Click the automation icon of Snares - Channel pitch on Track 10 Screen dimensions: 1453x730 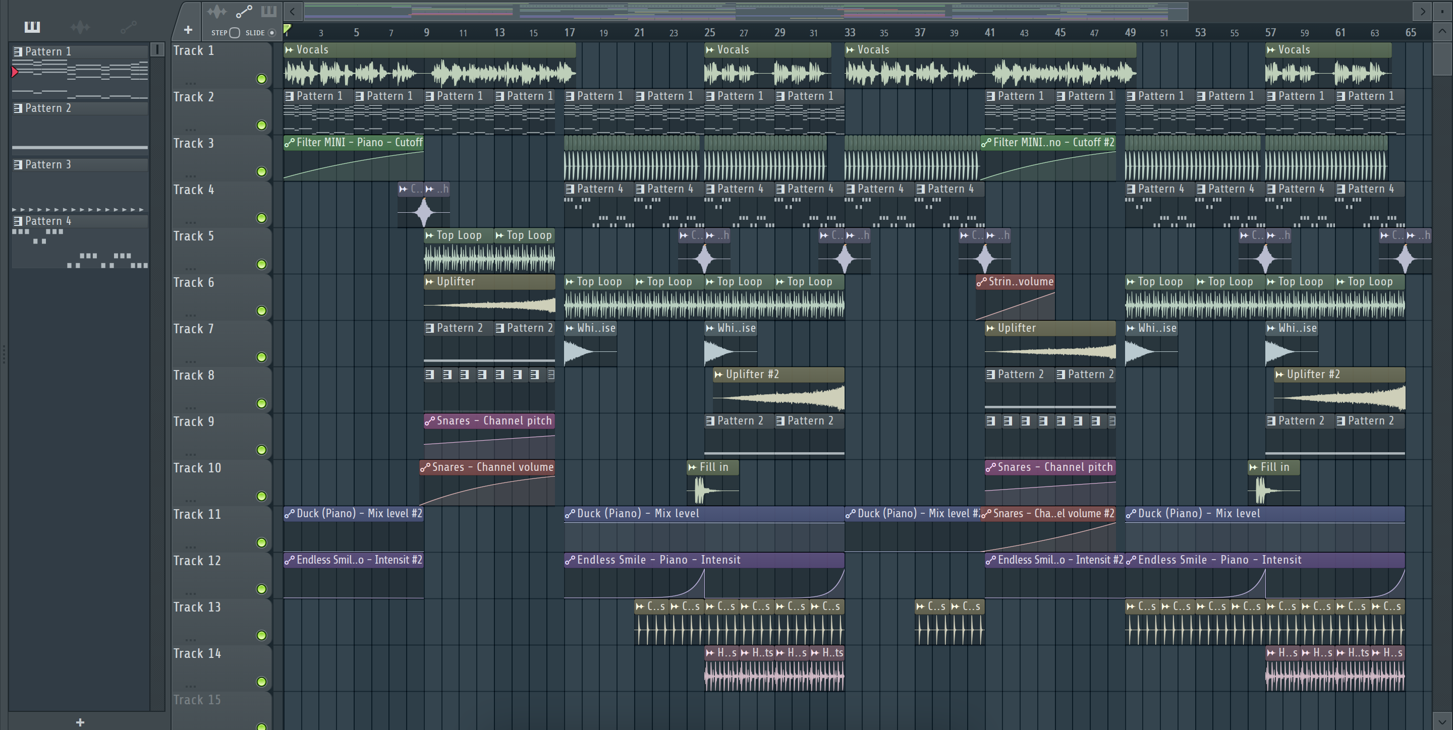pyautogui.click(x=990, y=467)
